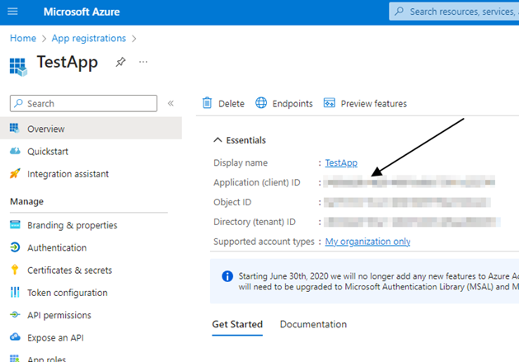Open Preview features
The height and width of the screenshot is (362, 519).
(365, 104)
